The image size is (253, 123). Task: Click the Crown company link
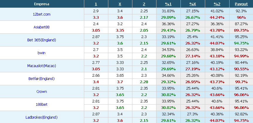(x=42, y=91)
